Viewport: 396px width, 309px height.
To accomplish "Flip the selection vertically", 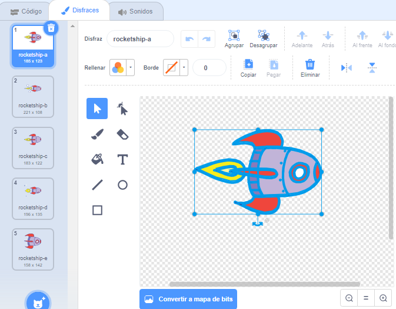I will (x=372, y=68).
